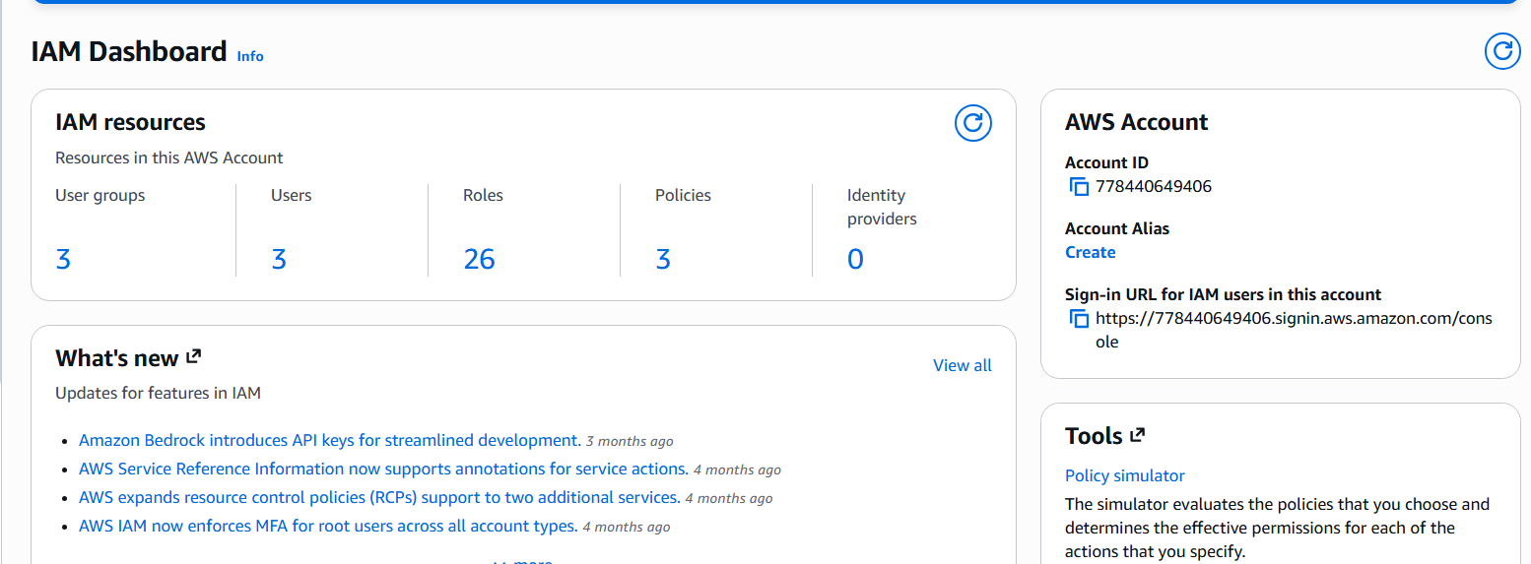Open the Users count of 3
1531x564 pixels.
pos(279,259)
